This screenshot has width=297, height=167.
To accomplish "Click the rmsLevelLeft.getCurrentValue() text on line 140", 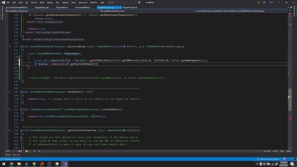I will click(74, 64).
